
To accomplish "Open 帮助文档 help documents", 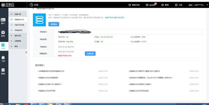I will coord(136,5).
